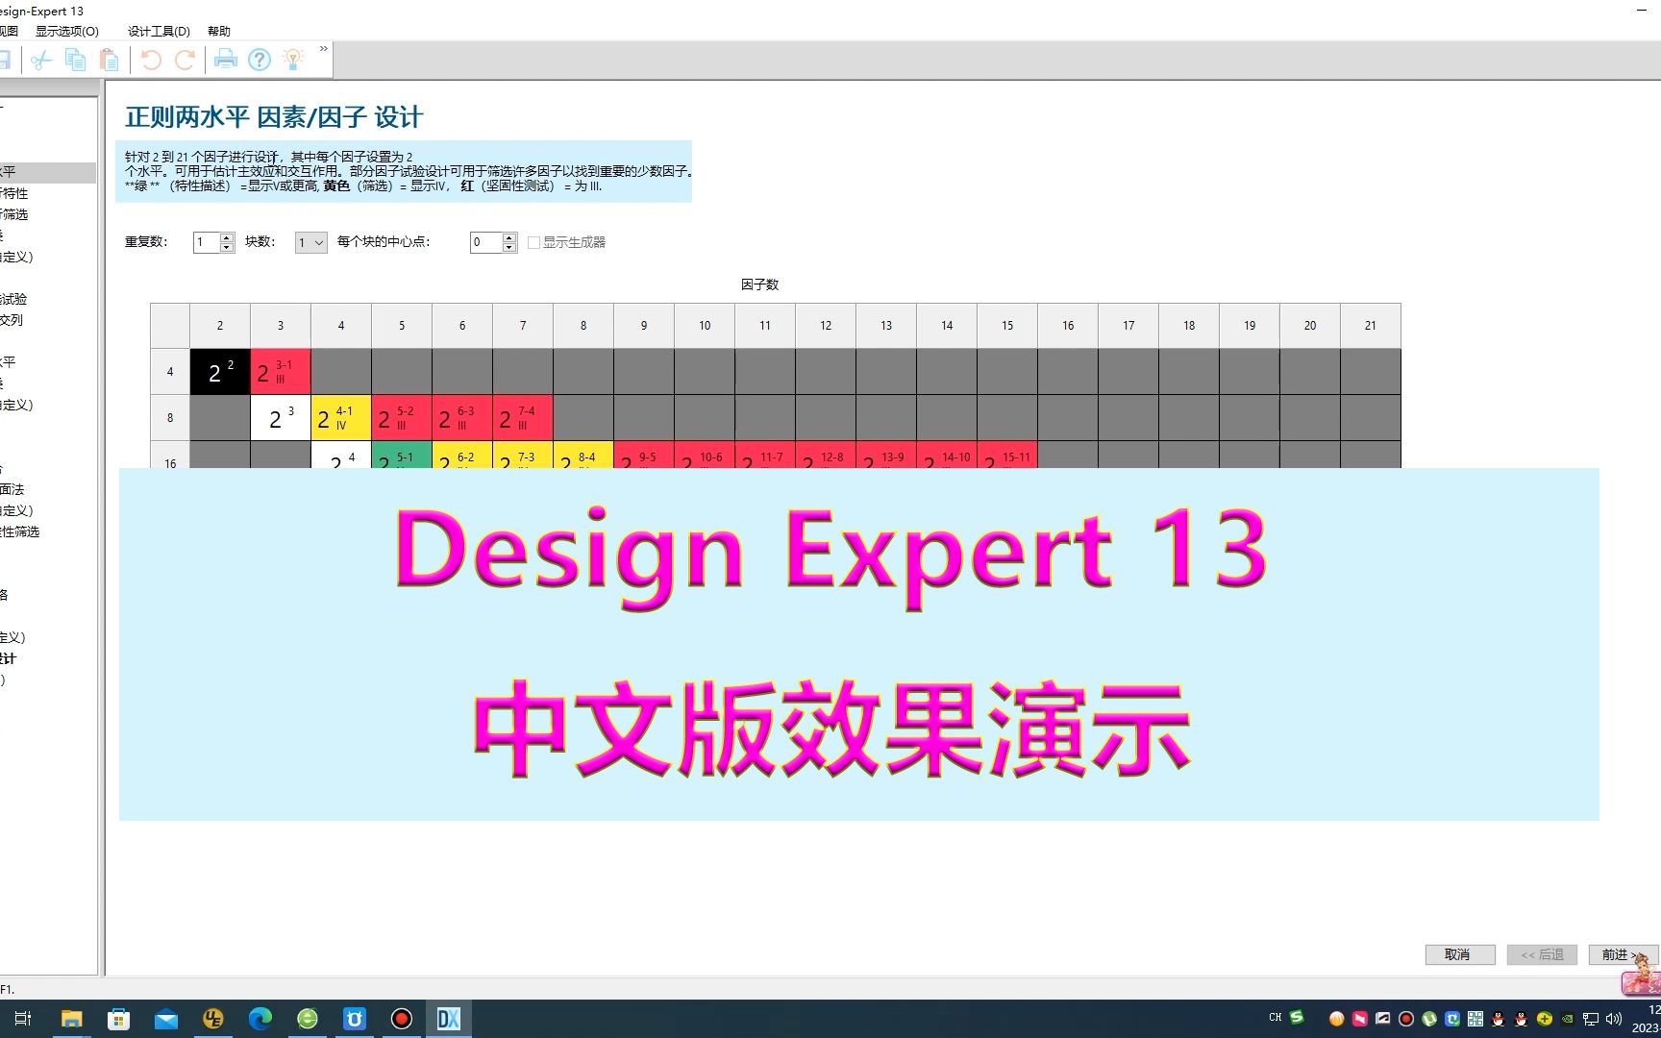Click the light bulb tips icon
1661x1038 pixels.
(293, 60)
